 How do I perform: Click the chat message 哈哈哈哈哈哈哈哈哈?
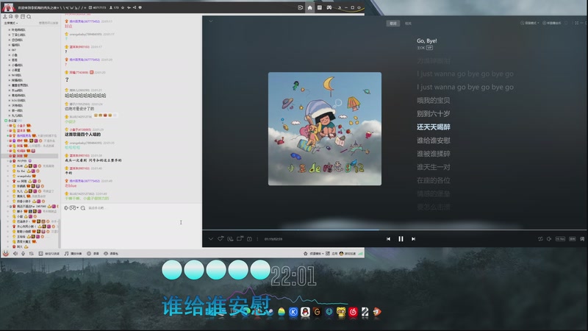[x=85, y=96]
